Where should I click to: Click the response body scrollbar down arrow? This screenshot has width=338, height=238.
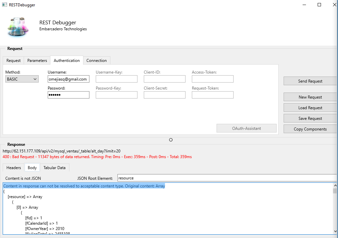pos(335,231)
